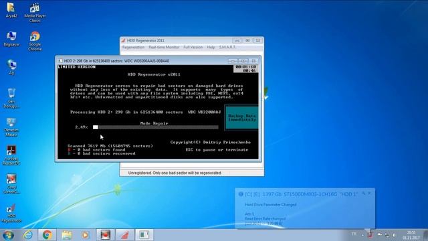Open the Regeneration menu
The height and width of the screenshot is (241, 428).
133,48
